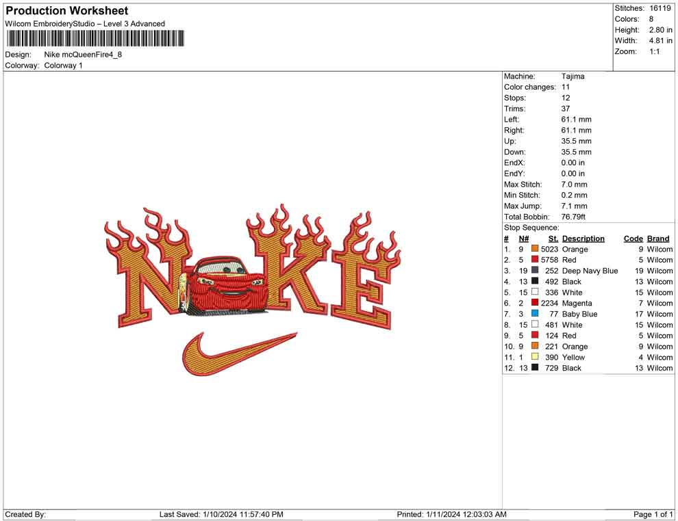Select the red swatch with 5758 stitches

click(535, 260)
